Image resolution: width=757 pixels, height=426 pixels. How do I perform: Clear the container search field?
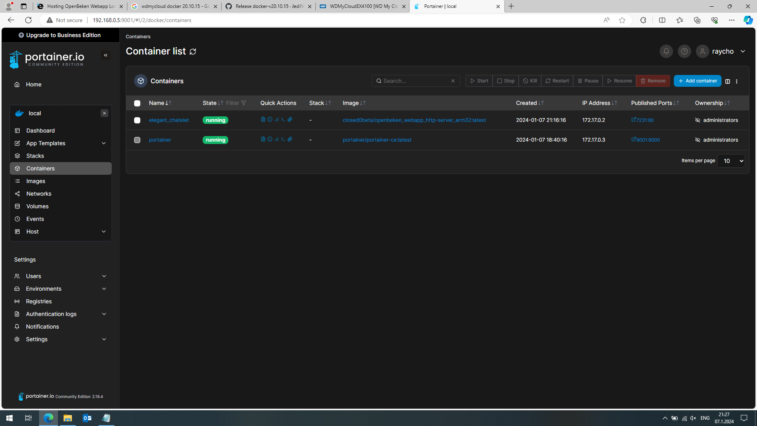453,81
